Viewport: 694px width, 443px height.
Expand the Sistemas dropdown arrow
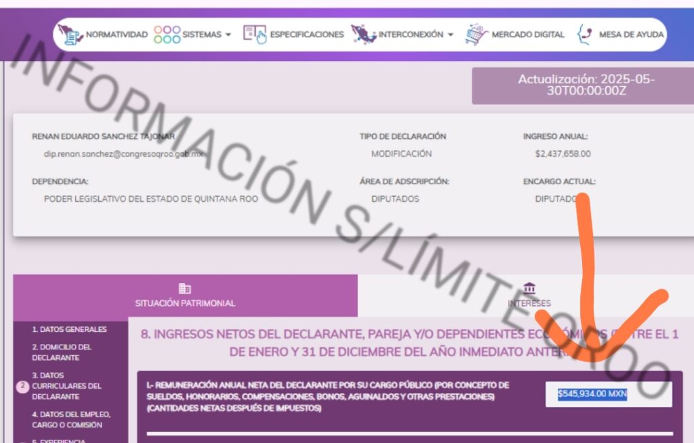tap(228, 35)
